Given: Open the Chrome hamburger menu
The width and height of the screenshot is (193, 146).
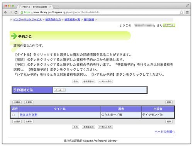Looking at the screenshot, I should pyautogui.click(x=187, y=12).
